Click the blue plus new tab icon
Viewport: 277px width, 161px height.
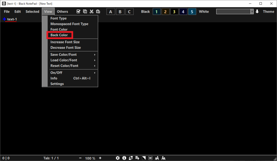pos(4,19)
